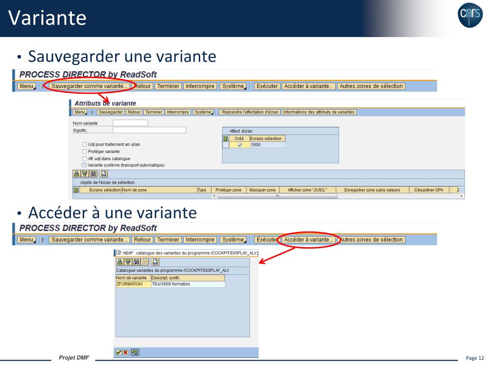The width and height of the screenshot is (487, 365).
Task: Click binoculars find icon in ABAP catalogue dialog
Action: [136, 262]
